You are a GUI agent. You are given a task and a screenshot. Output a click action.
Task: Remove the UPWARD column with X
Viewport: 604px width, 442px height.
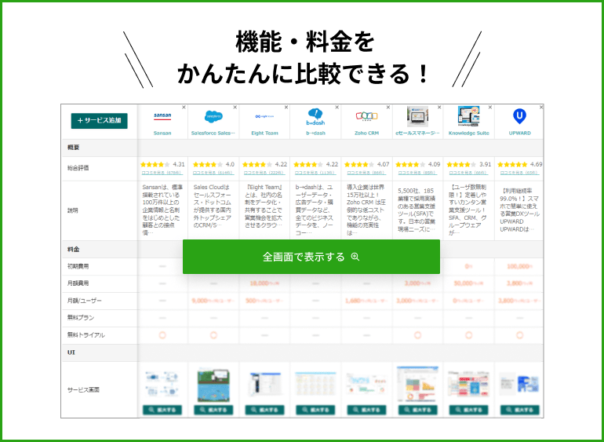pyautogui.click(x=541, y=108)
